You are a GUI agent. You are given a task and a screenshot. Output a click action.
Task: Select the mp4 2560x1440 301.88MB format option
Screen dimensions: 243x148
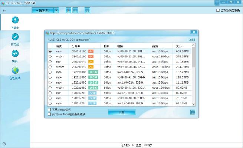point(50,62)
